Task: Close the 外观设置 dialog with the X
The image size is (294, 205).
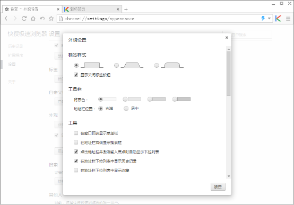Action: click(x=227, y=38)
